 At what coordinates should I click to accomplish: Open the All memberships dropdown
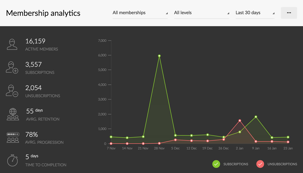[140, 13]
